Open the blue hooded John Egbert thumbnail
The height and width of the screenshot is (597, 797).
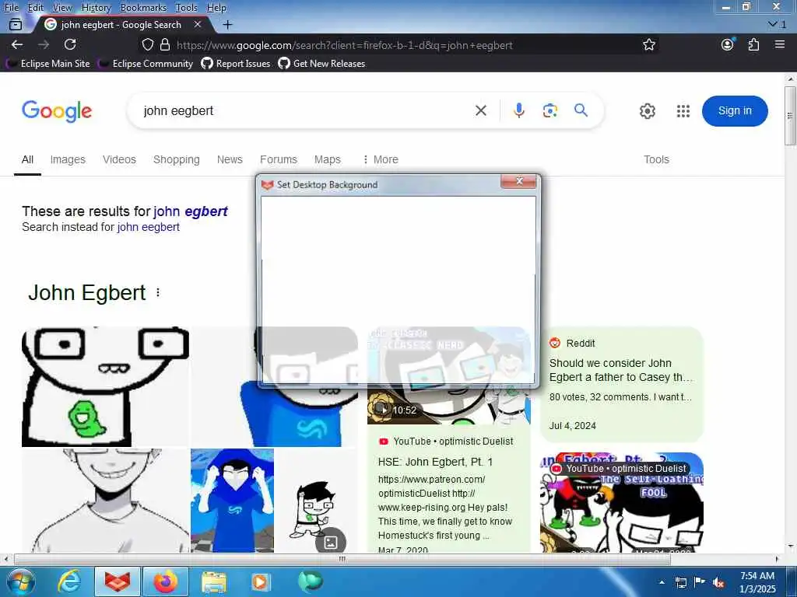232,501
